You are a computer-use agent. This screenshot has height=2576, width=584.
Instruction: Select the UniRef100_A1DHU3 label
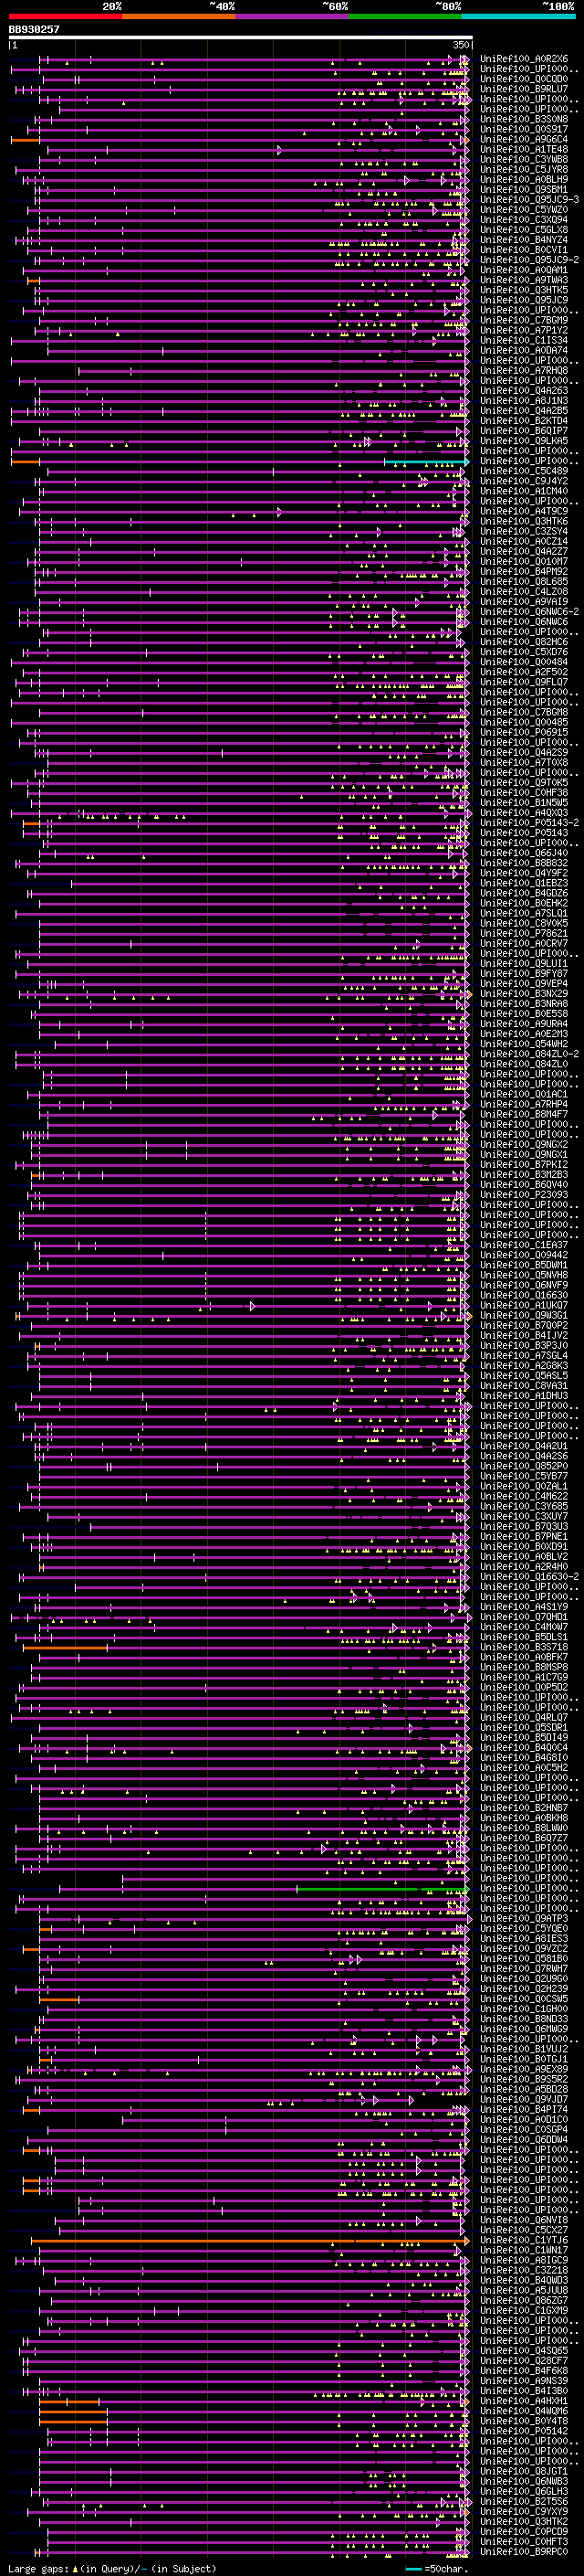[x=524, y=1395]
